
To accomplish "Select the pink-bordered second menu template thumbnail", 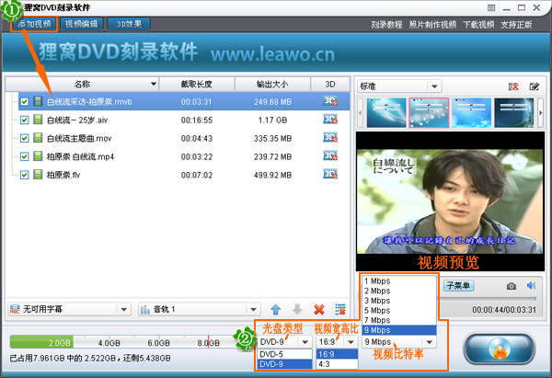I will (x=429, y=112).
